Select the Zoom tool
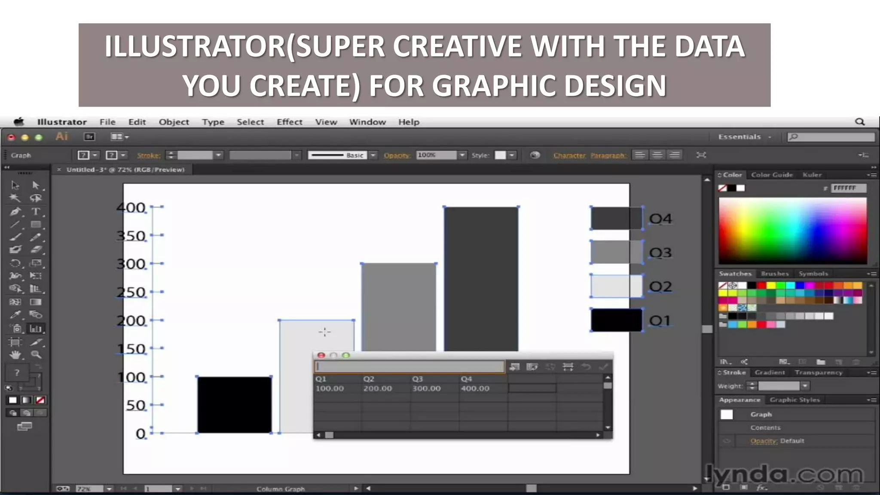The width and height of the screenshot is (880, 495). (36, 355)
